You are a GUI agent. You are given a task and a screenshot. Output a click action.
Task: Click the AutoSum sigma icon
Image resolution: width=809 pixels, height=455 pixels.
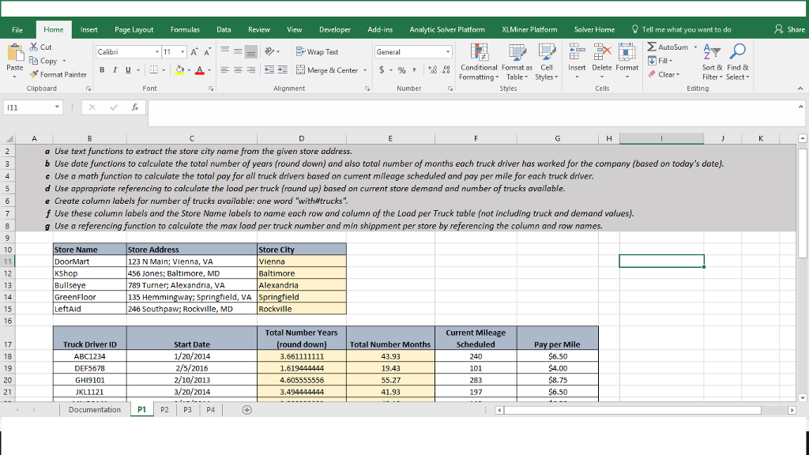point(652,47)
